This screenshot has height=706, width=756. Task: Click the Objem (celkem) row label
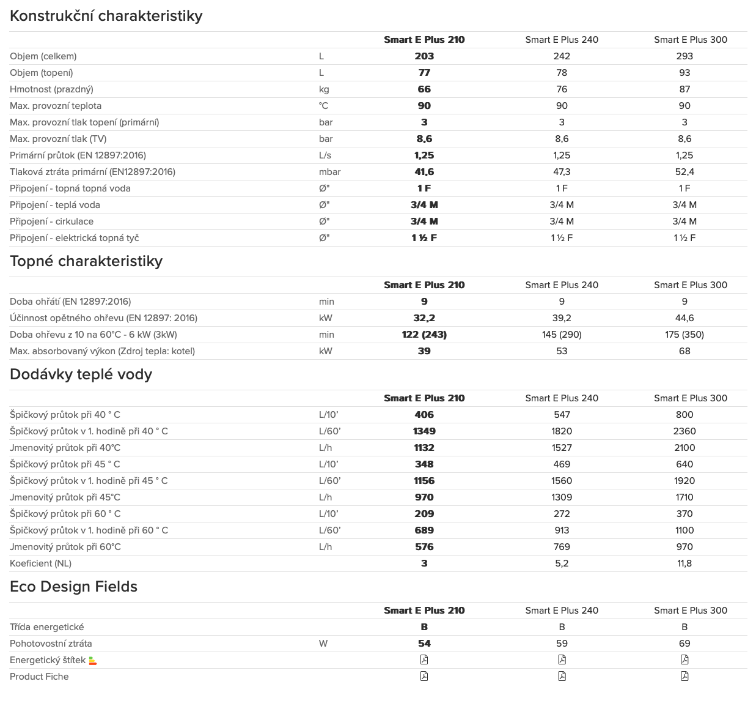[x=43, y=56]
